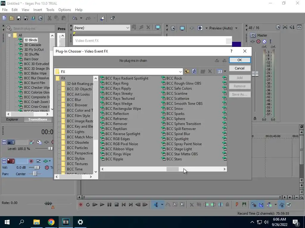Click the Downmix Output icon in mixer
Image resolution: width=305 pixels, height=228 pixels.
point(285,27)
